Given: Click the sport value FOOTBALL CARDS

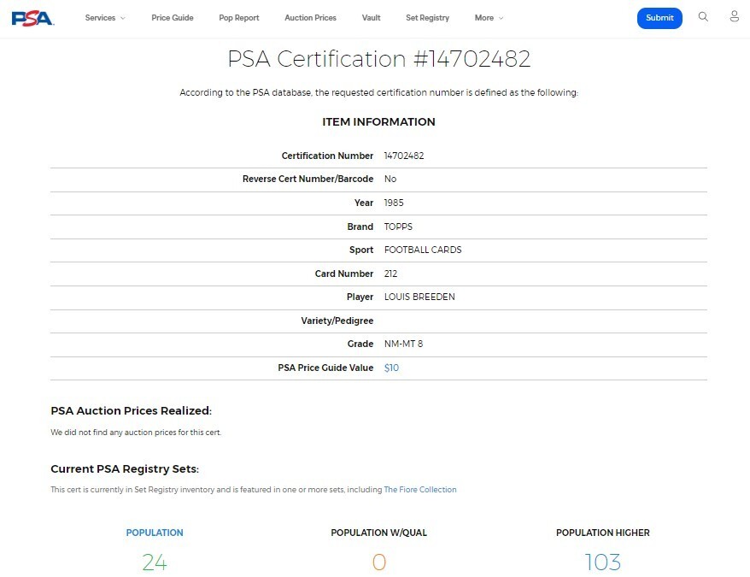Looking at the screenshot, I should [423, 250].
